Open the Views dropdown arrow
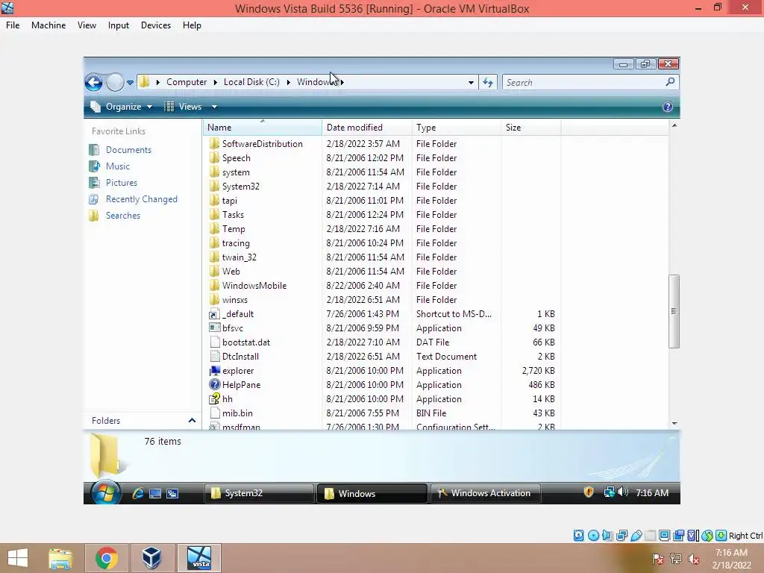 [214, 107]
